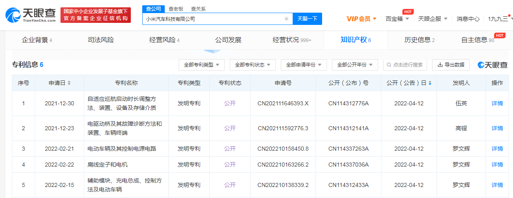The width and height of the screenshot is (513, 198).
Task: Open 详情 for patent CN114312776A
Action: (x=497, y=103)
